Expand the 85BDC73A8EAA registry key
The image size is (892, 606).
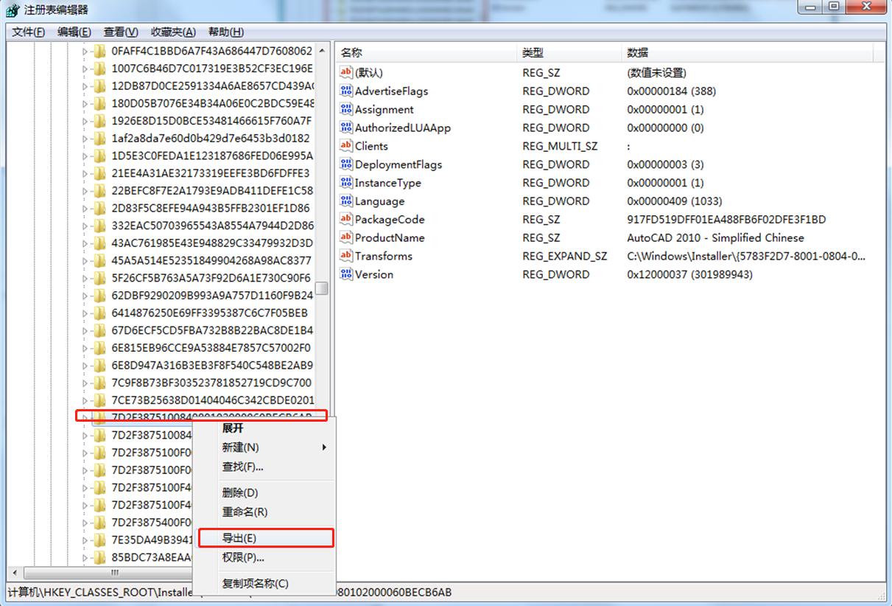tap(87, 555)
